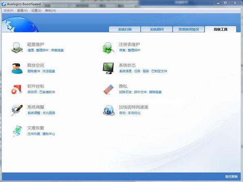
Task: Open the 隐私 eraser icon
Action: (109, 89)
